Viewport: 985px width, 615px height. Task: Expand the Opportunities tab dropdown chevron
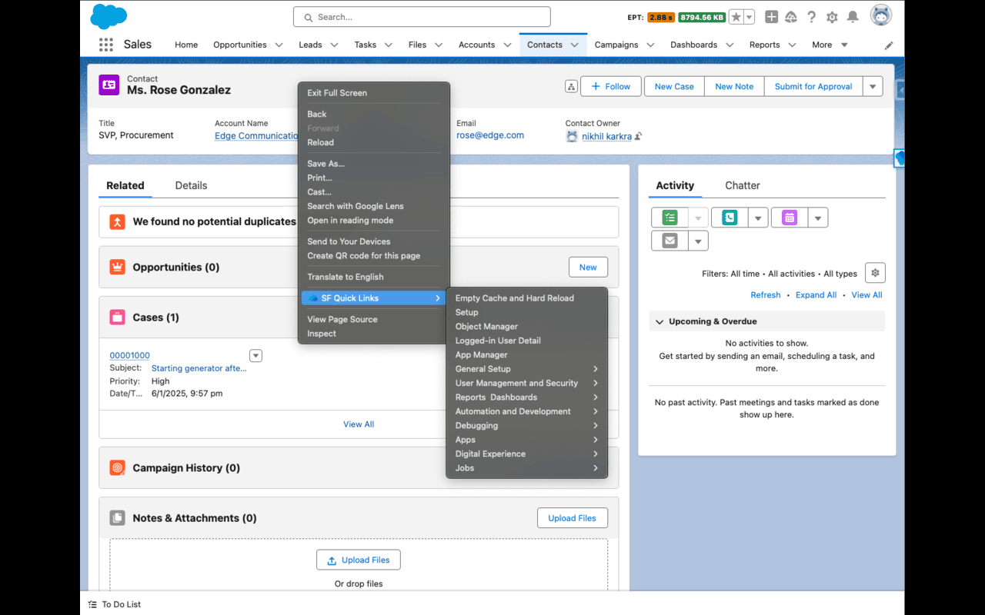coord(279,45)
